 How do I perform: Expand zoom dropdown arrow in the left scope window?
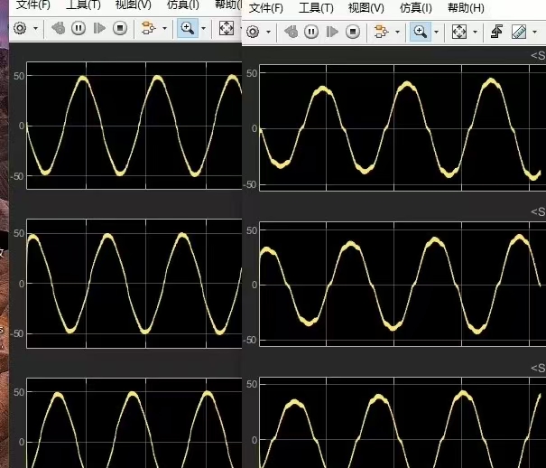[203, 28]
